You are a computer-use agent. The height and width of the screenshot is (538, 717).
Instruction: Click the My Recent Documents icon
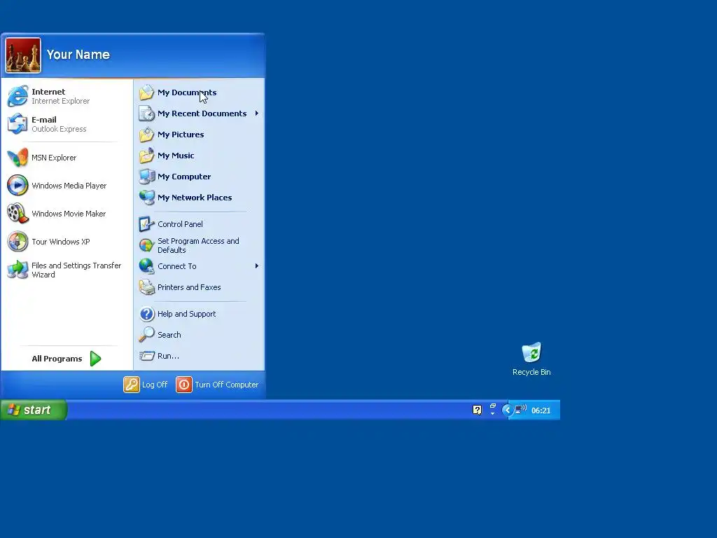(x=146, y=113)
